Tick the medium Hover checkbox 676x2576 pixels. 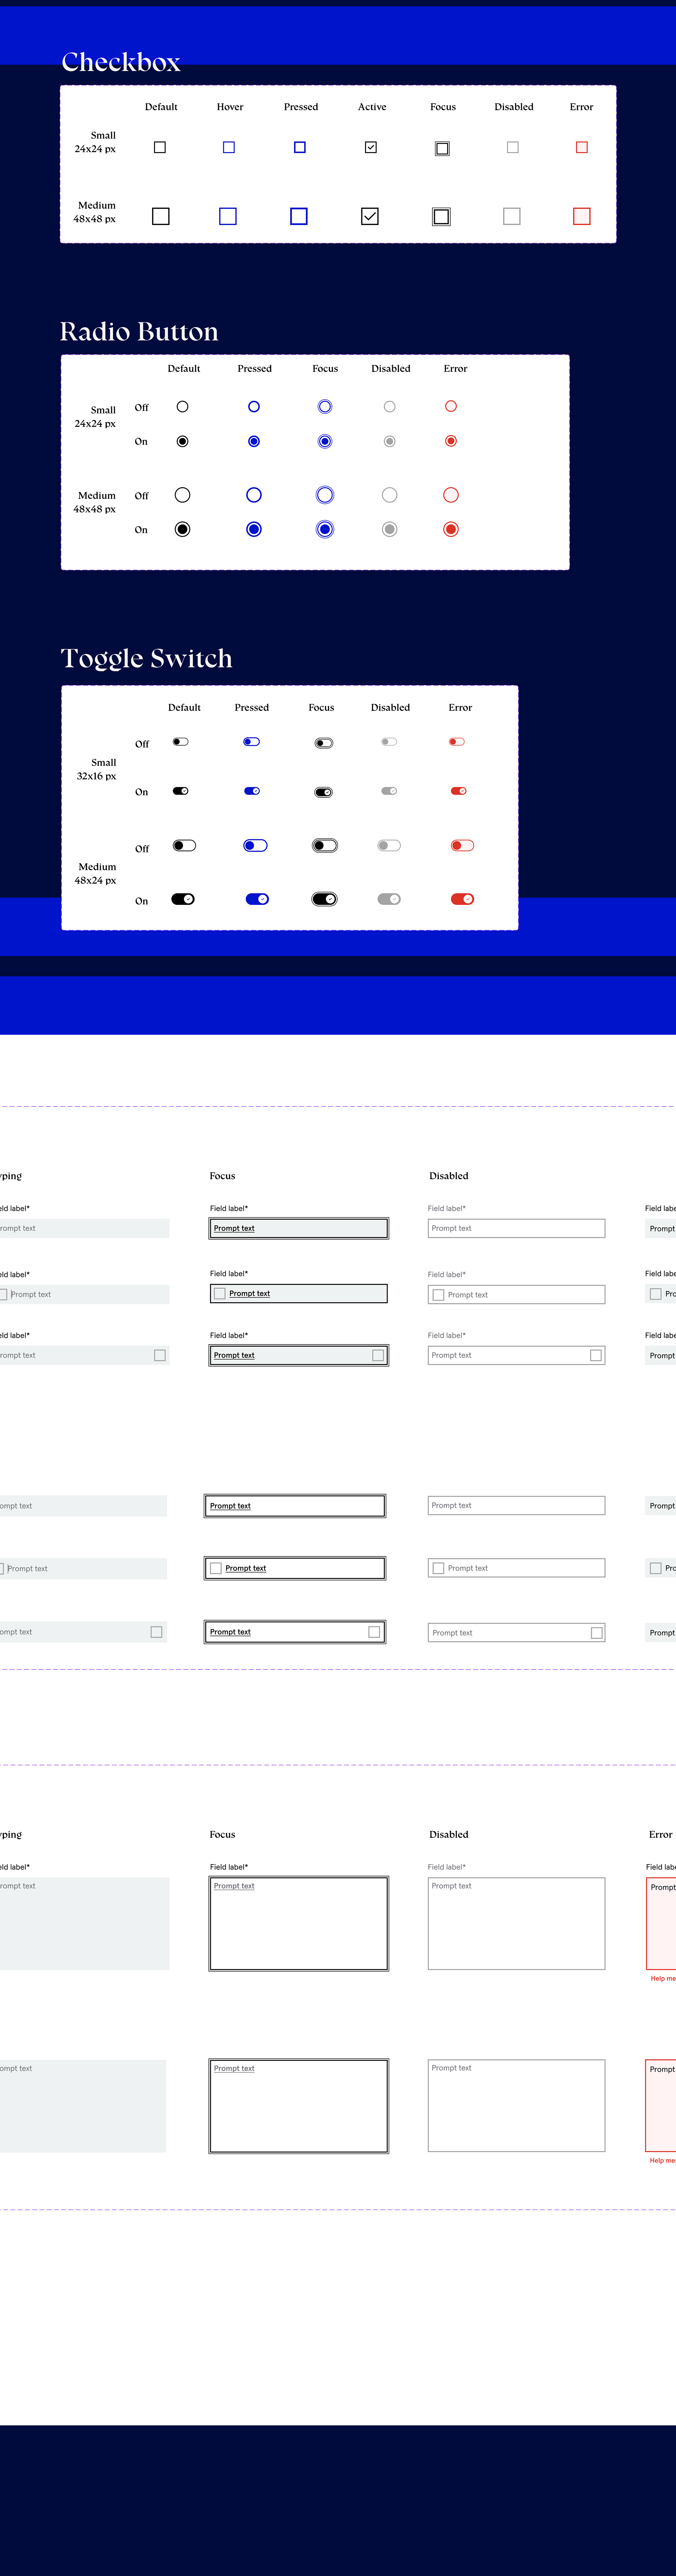point(228,216)
